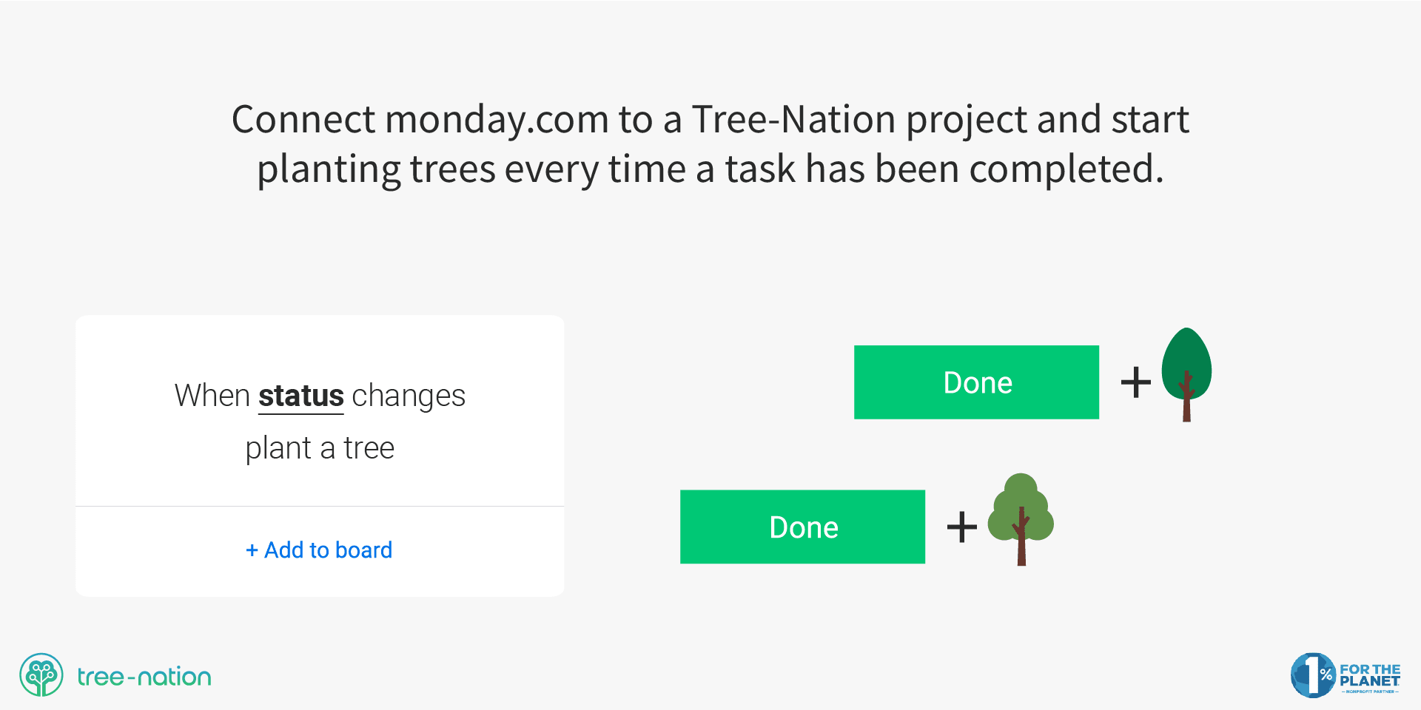Viewport: 1421px width, 710px height.
Task: Select the underlined status field
Action: (x=300, y=396)
